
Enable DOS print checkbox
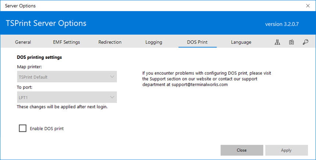click(x=22, y=128)
